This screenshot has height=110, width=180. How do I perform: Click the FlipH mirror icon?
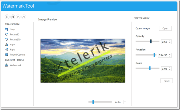(x=7, y=45)
